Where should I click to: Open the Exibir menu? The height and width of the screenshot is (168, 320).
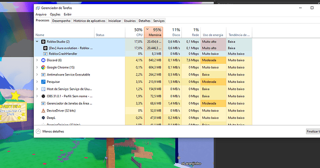pyautogui.click(x=68, y=14)
